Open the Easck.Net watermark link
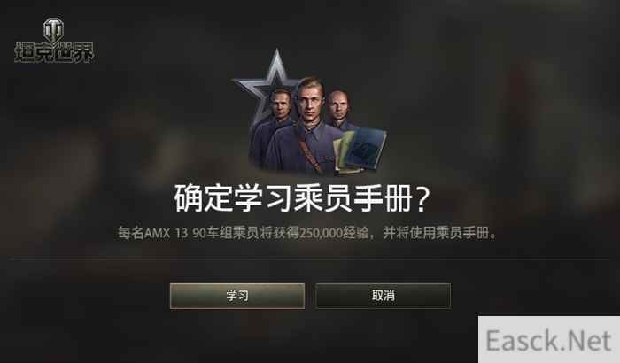 pyautogui.click(x=548, y=340)
